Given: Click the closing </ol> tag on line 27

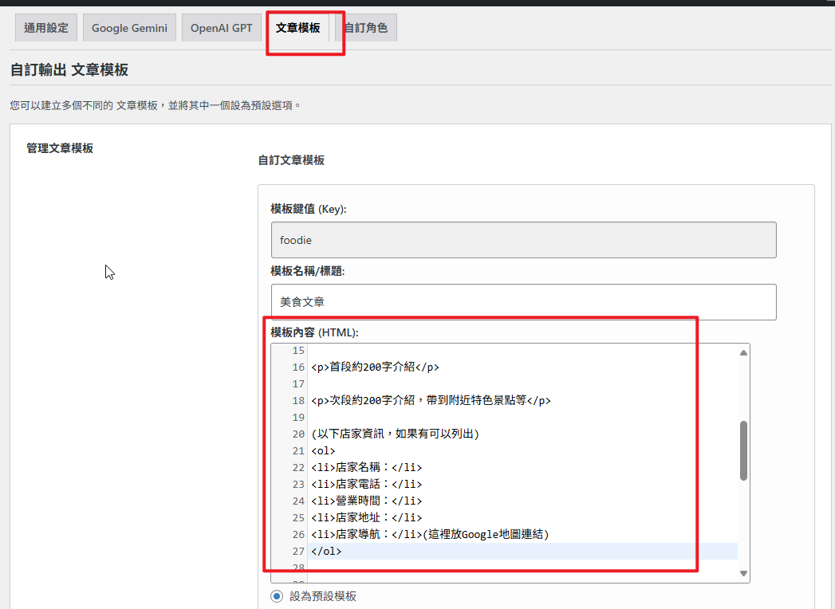Looking at the screenshot, I should tap(326, 552).
